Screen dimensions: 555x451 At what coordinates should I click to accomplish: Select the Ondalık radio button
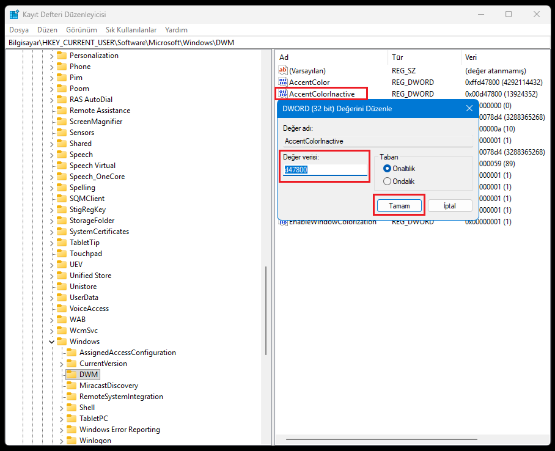tap(388, 182)
